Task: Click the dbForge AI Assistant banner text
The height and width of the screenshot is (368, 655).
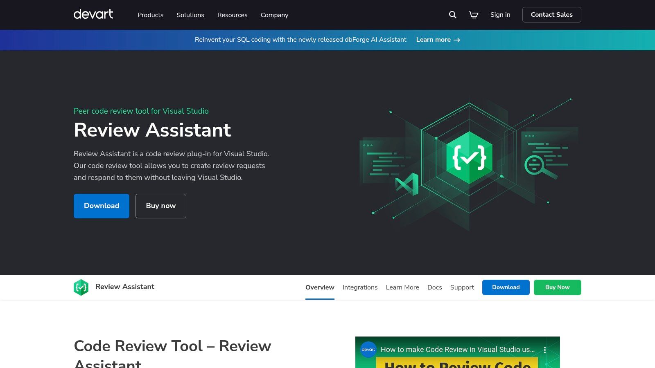Action: tap(300, 40)
